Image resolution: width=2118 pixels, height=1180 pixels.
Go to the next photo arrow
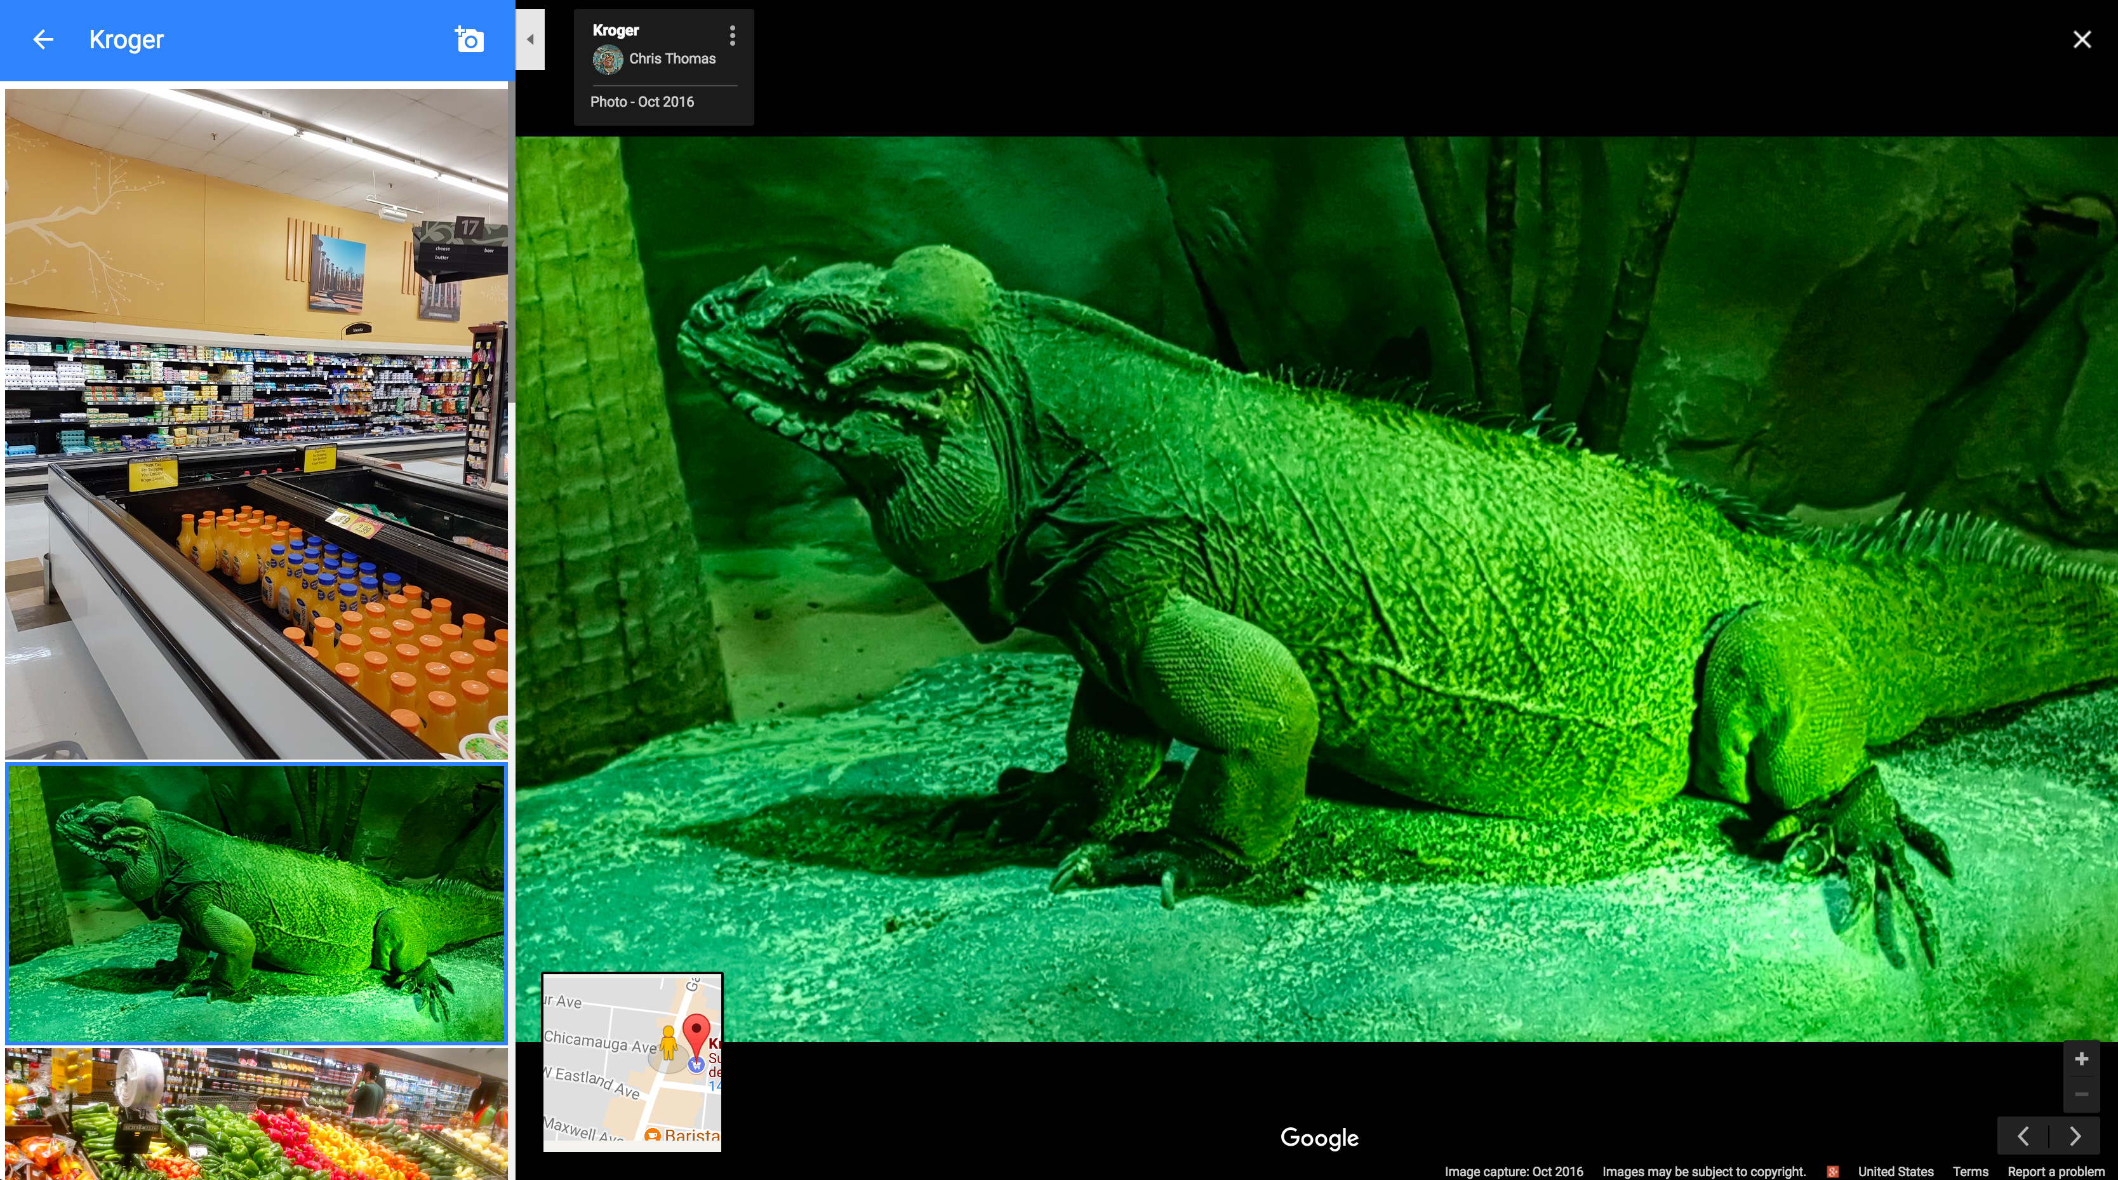(x=2074, y=1136)
